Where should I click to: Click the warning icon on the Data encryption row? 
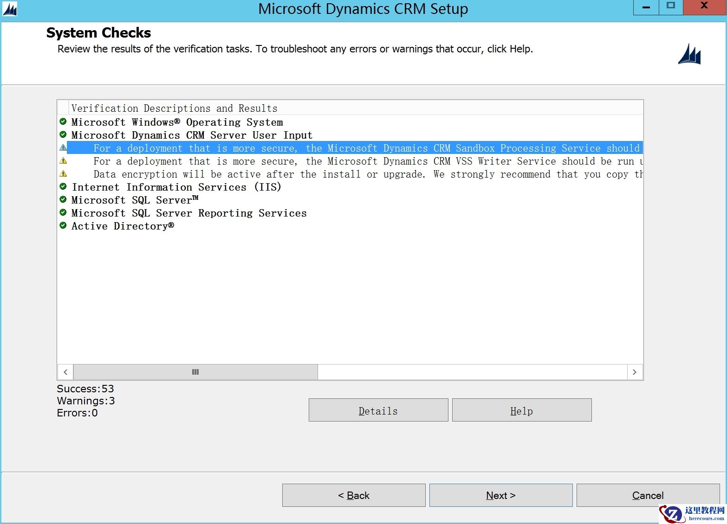63,173
